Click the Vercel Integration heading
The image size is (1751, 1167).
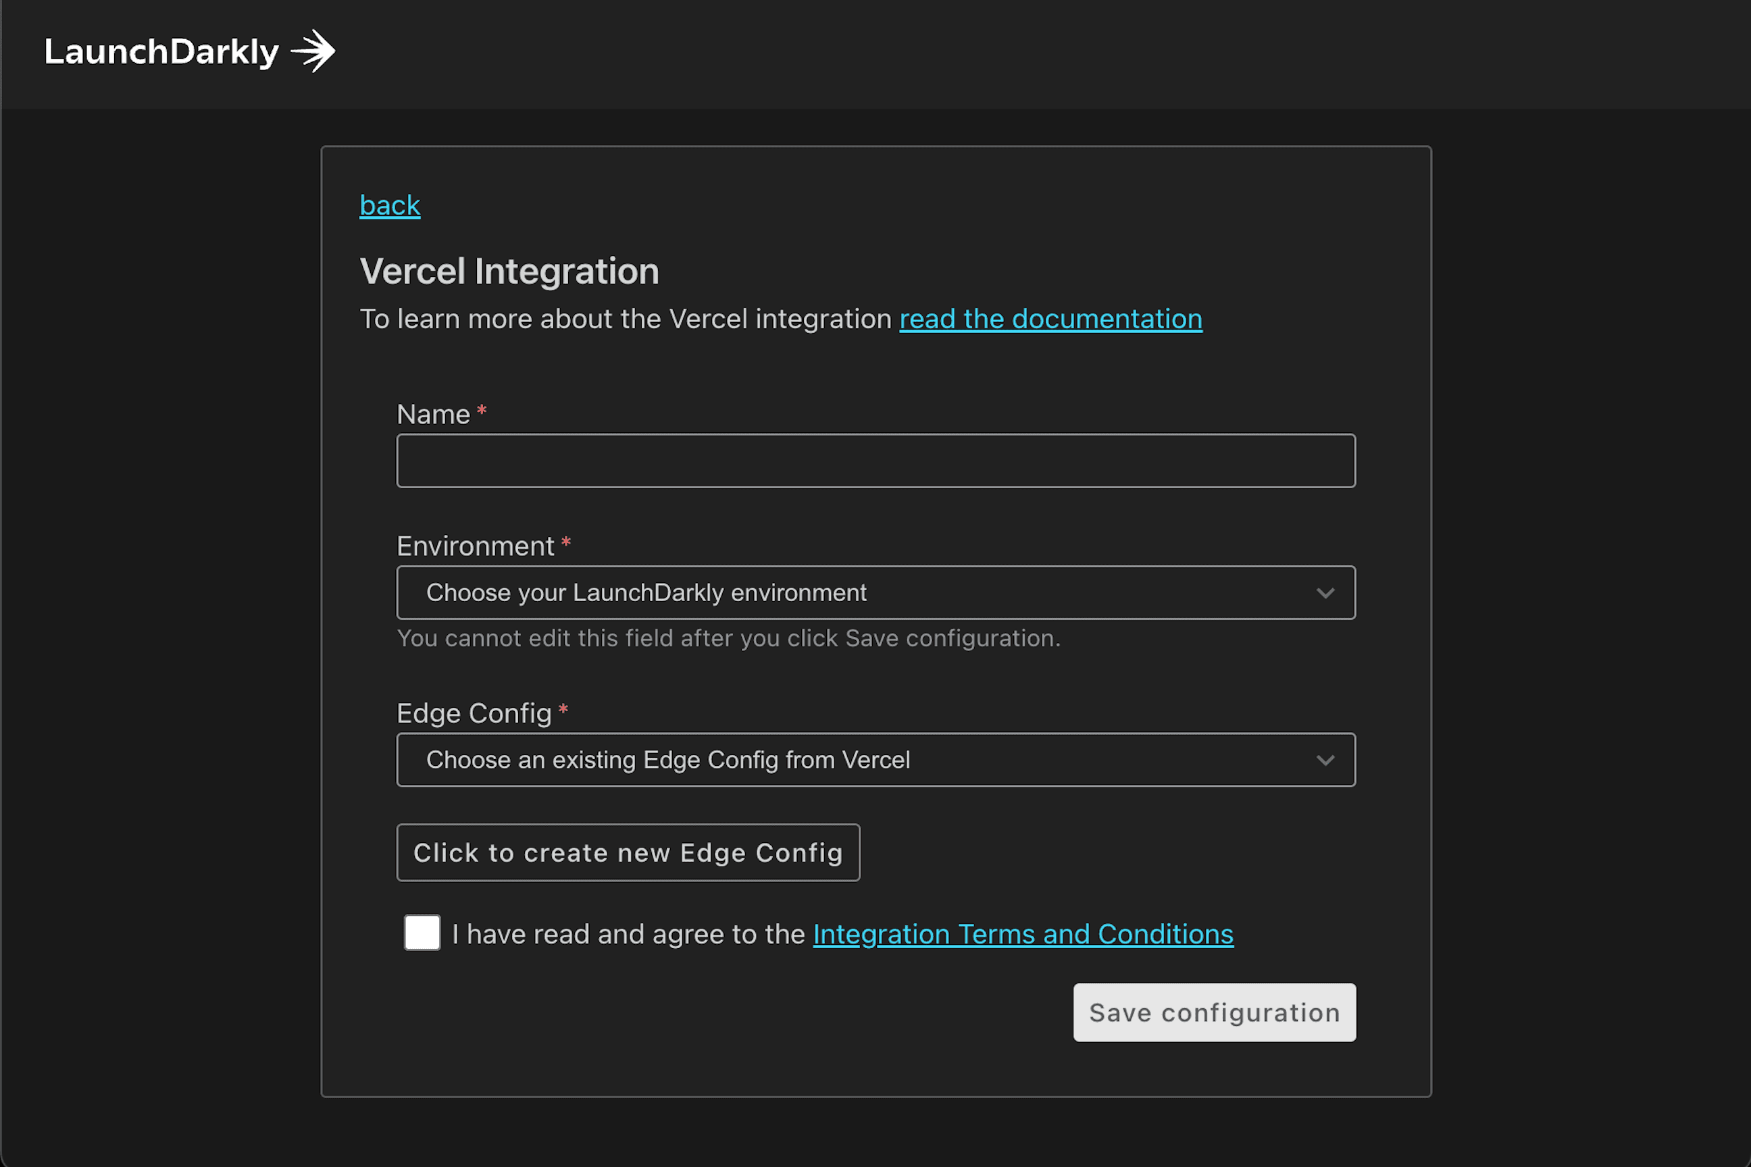pos(509,271)
